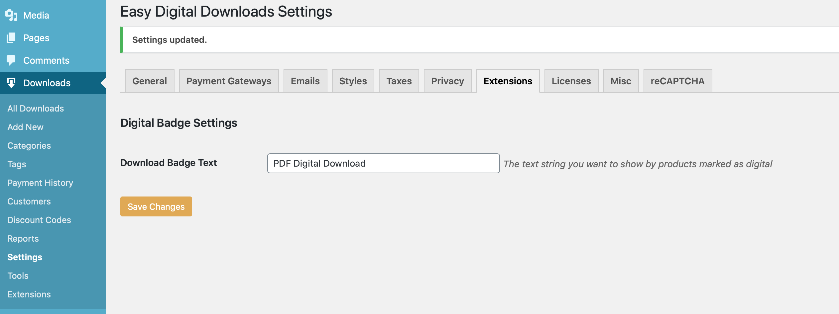Open the Emails tab
Viewport: 839px width, 314px height.
click(x=305, y=81)
